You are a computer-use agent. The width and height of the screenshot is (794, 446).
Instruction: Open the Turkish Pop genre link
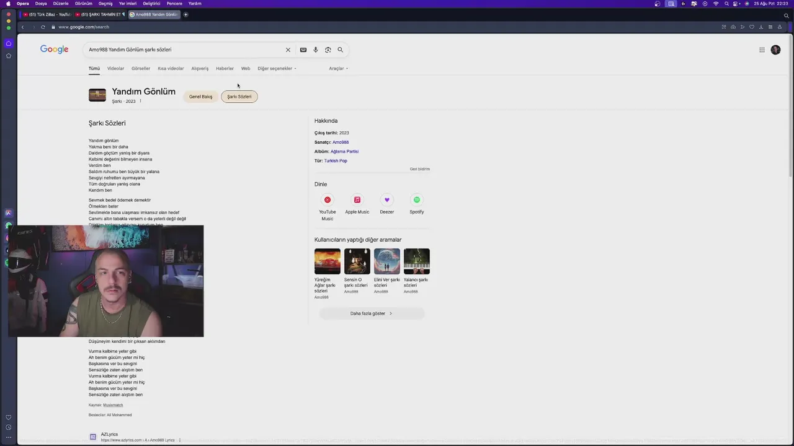tap(336, 160)
